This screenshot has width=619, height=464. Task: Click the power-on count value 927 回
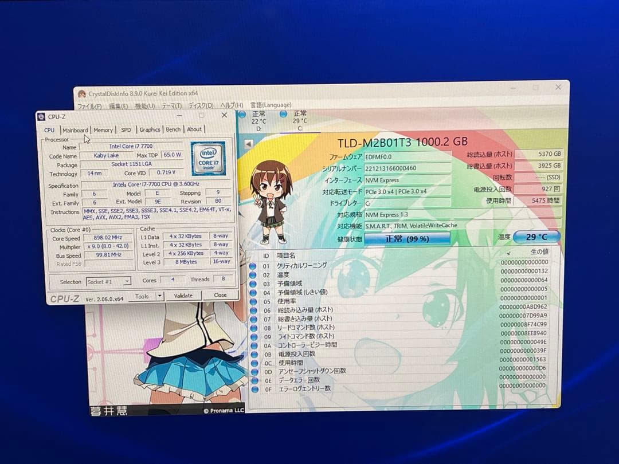coord(538,189)
